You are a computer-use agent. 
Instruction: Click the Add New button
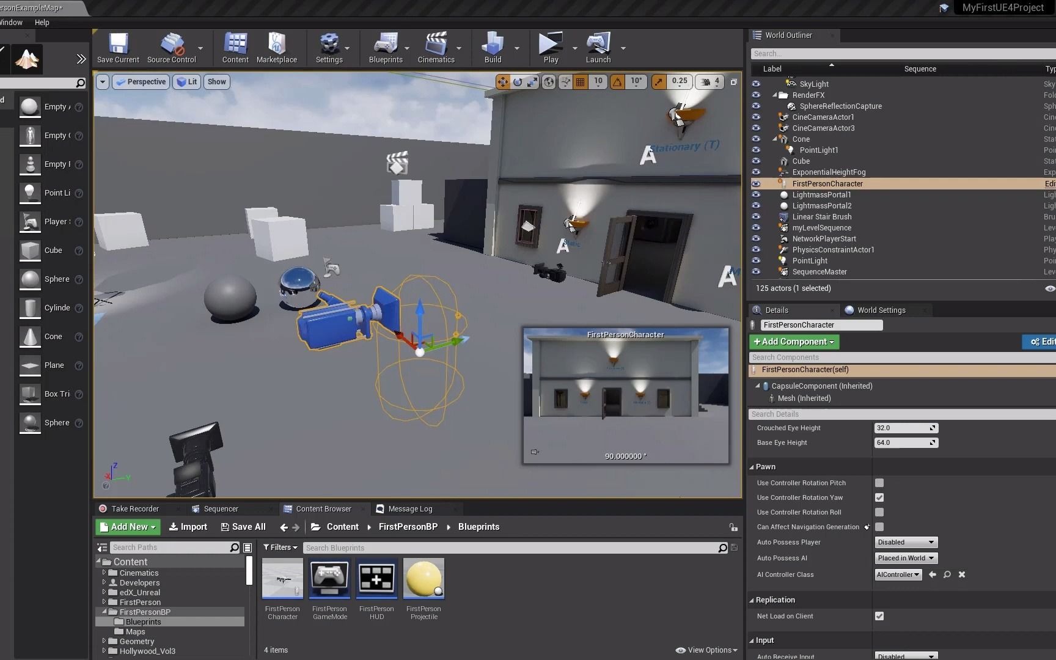(x=128, y=527)
